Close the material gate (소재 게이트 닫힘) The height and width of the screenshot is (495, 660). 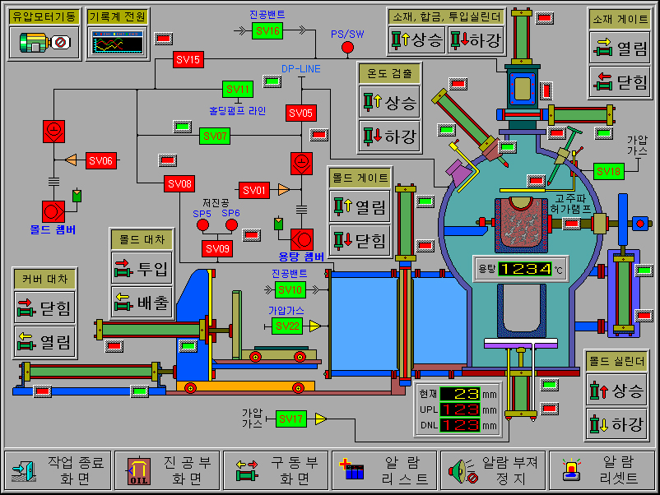[620, 81]
